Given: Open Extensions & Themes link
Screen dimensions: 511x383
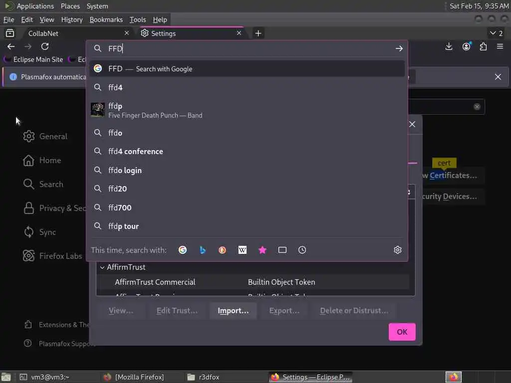Looking at the screenshot, I should click(x=56, y=325).
